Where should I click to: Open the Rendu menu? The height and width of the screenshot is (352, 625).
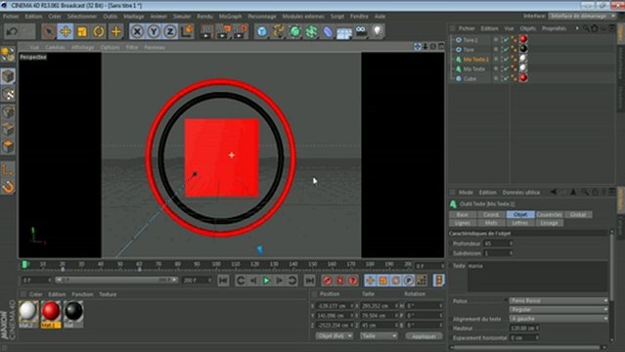204,17
